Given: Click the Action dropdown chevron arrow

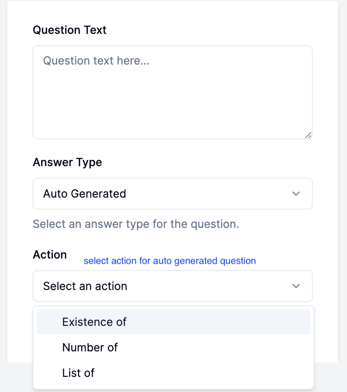Looking at the screenshot, I should tap(296, 286).
